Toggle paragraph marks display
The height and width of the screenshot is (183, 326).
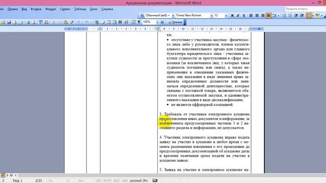tap(139, 22)
